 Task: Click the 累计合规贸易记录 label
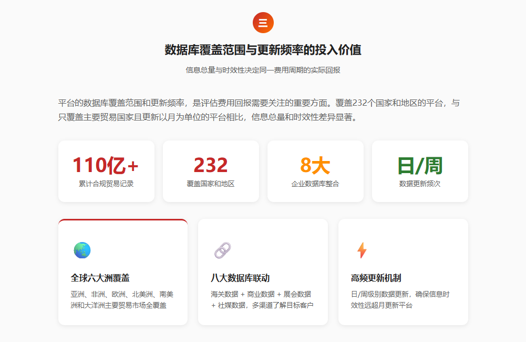106,184
